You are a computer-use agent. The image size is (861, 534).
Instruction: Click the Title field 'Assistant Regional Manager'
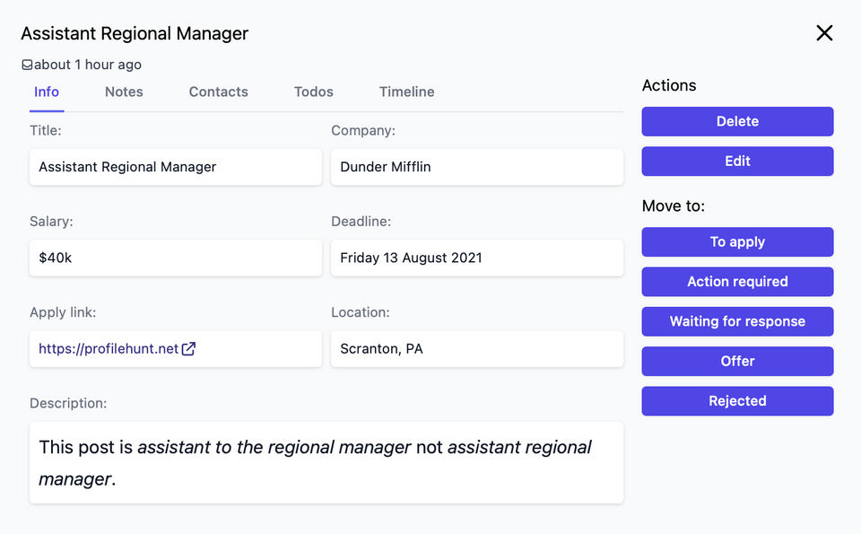tap(176, 166)
